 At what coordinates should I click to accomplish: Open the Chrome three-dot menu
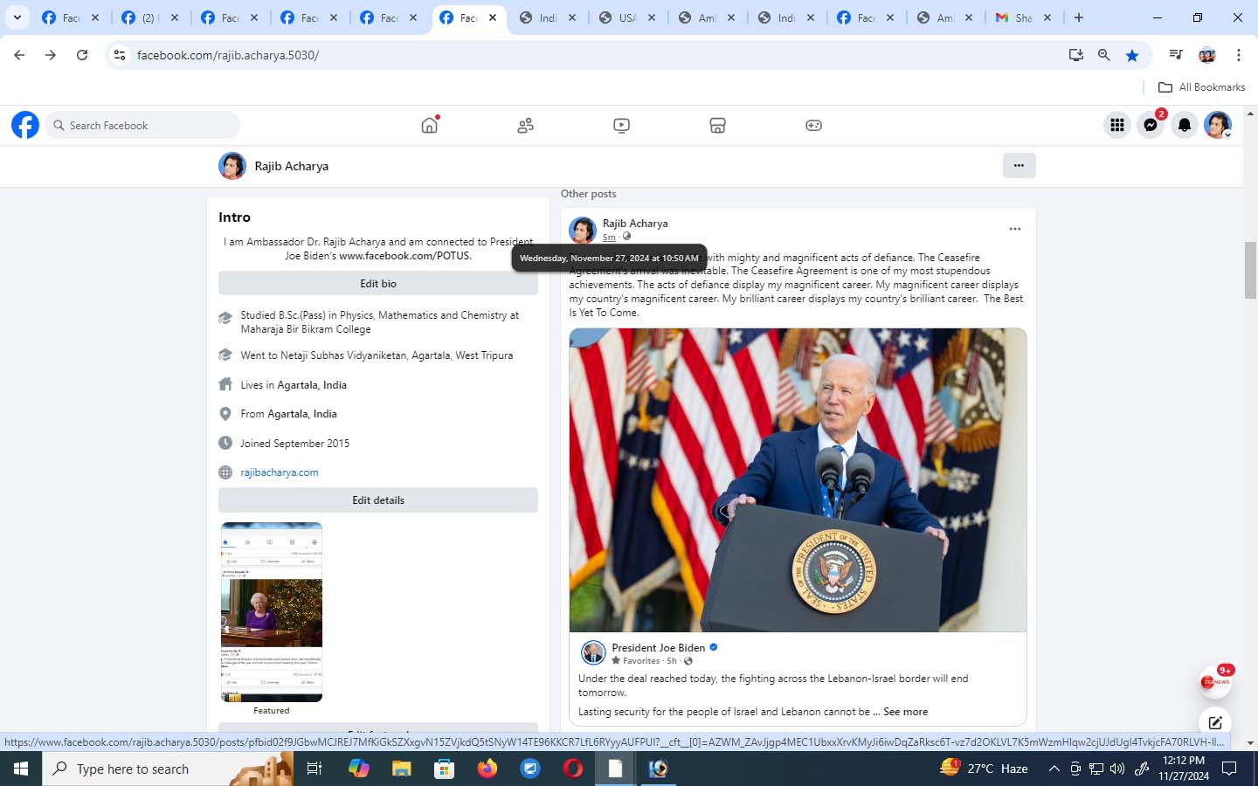[1239, 55]
